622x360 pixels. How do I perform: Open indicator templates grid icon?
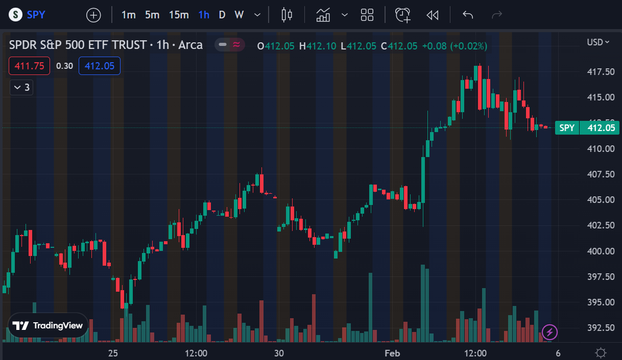click(367, 15)
